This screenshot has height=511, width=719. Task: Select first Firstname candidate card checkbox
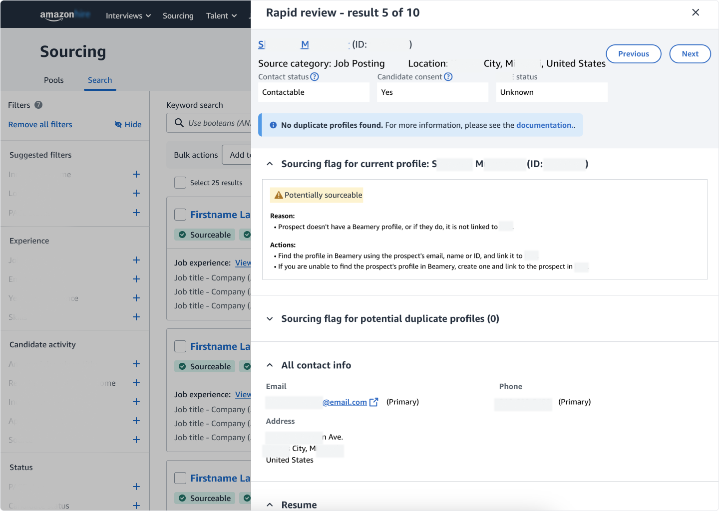pyautogui.click(x=180, y=215)
